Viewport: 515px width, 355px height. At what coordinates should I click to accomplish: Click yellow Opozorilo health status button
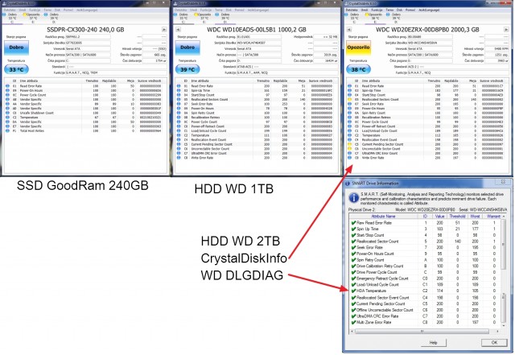(x=358, y=47)
